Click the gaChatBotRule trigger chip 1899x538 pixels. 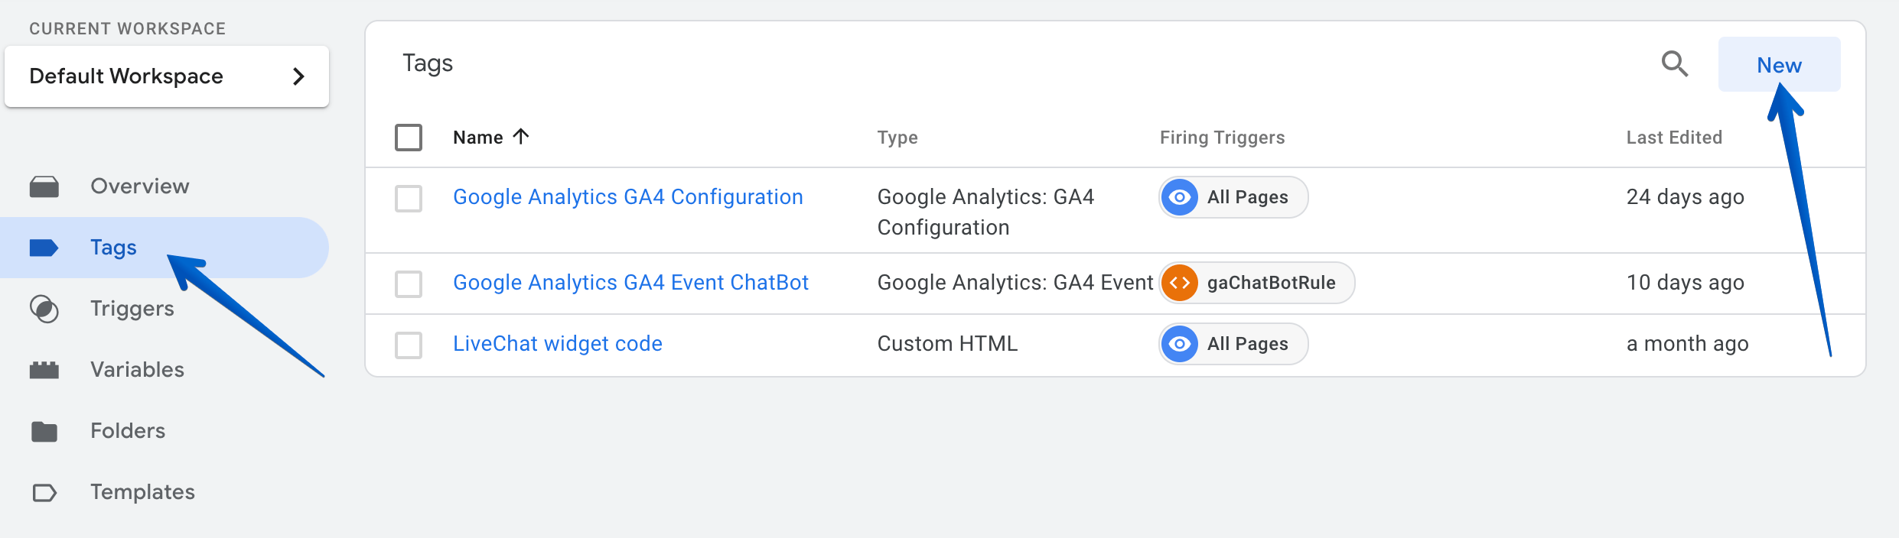1257,283
